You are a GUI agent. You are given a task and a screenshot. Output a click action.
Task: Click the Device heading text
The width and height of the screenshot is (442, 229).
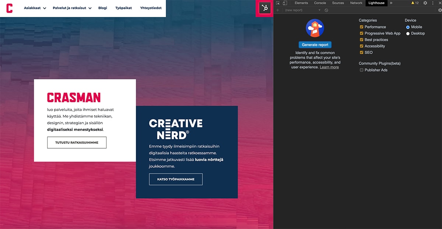coord(410,20)
